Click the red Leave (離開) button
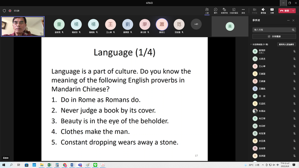The height and width of the screenshot is (168, 299). coord(285,11)
